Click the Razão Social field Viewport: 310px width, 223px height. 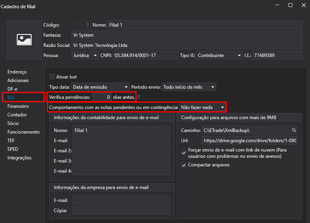point(187,45)
